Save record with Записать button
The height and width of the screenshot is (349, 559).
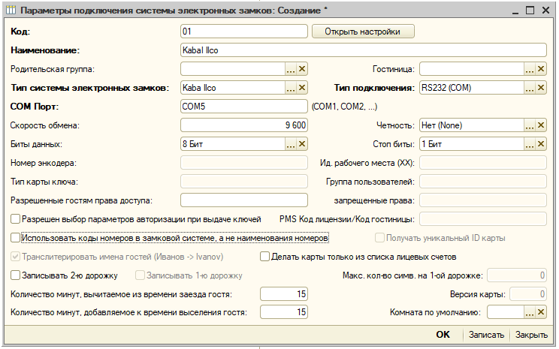(486, 335)
